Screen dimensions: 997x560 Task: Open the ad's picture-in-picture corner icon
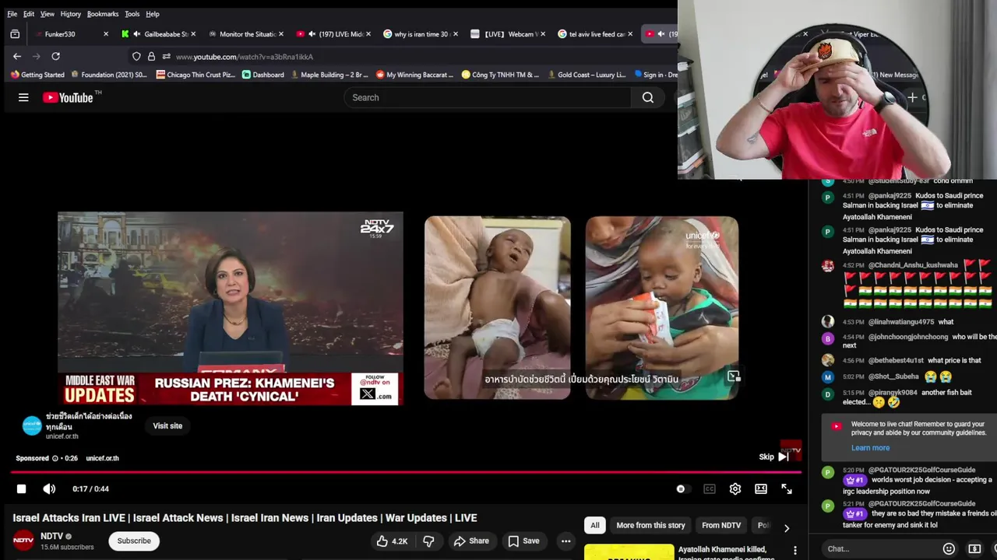pos(734,376)
